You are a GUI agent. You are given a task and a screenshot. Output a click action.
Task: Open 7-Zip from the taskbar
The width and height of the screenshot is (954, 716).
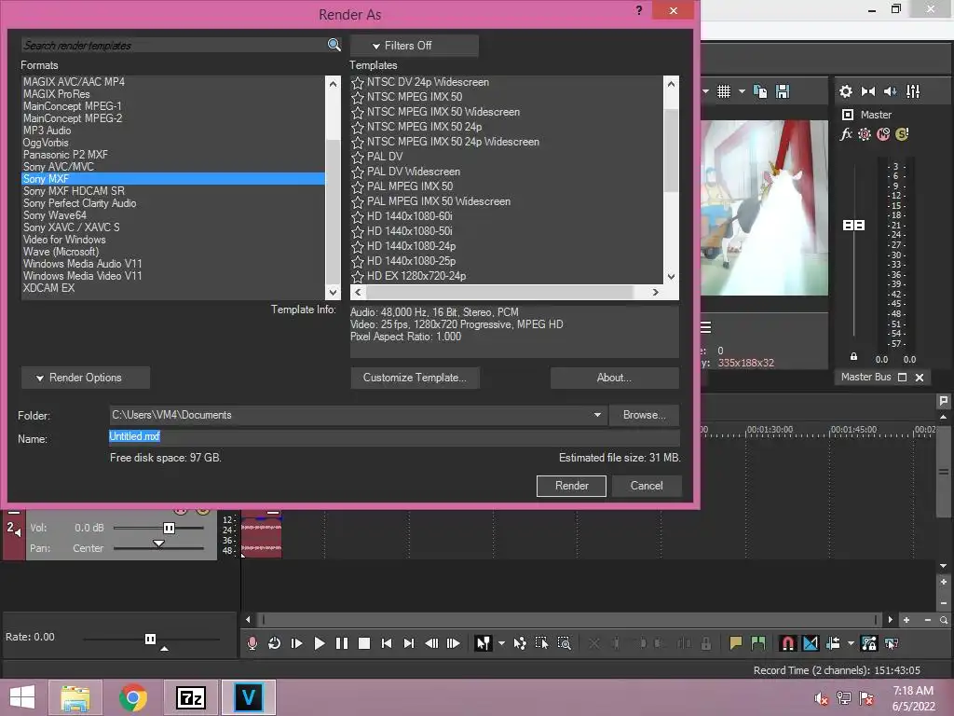tap(191, 697)
